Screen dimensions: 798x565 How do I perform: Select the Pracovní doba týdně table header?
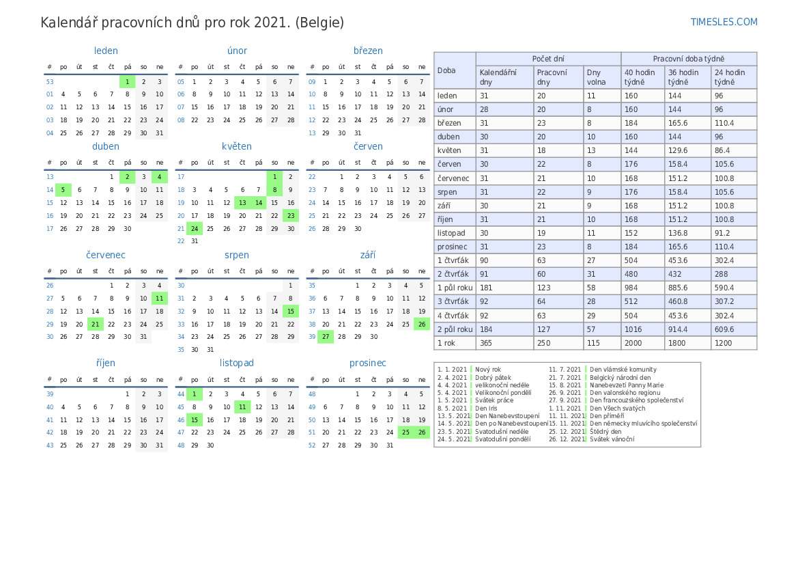(x=688, y=59)
